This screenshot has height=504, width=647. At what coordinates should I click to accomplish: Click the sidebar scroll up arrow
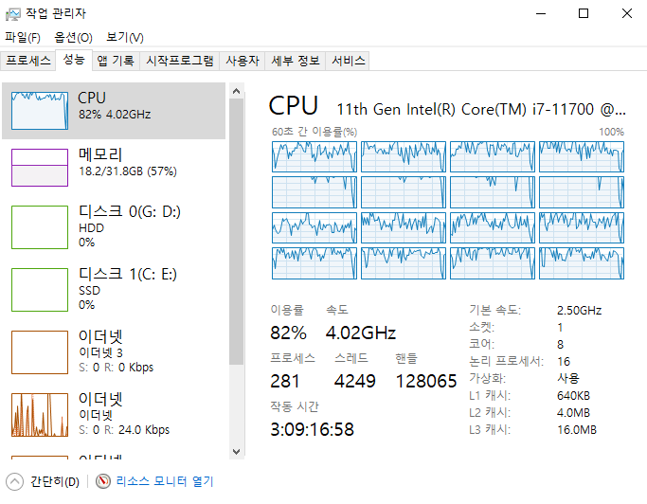pyautogui.click(x=237, y=91)
